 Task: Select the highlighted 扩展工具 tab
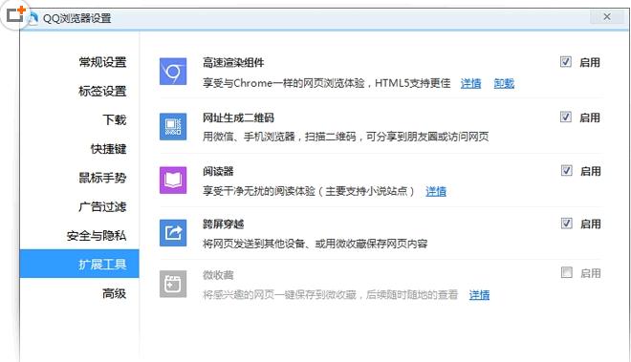click(79, 264)
